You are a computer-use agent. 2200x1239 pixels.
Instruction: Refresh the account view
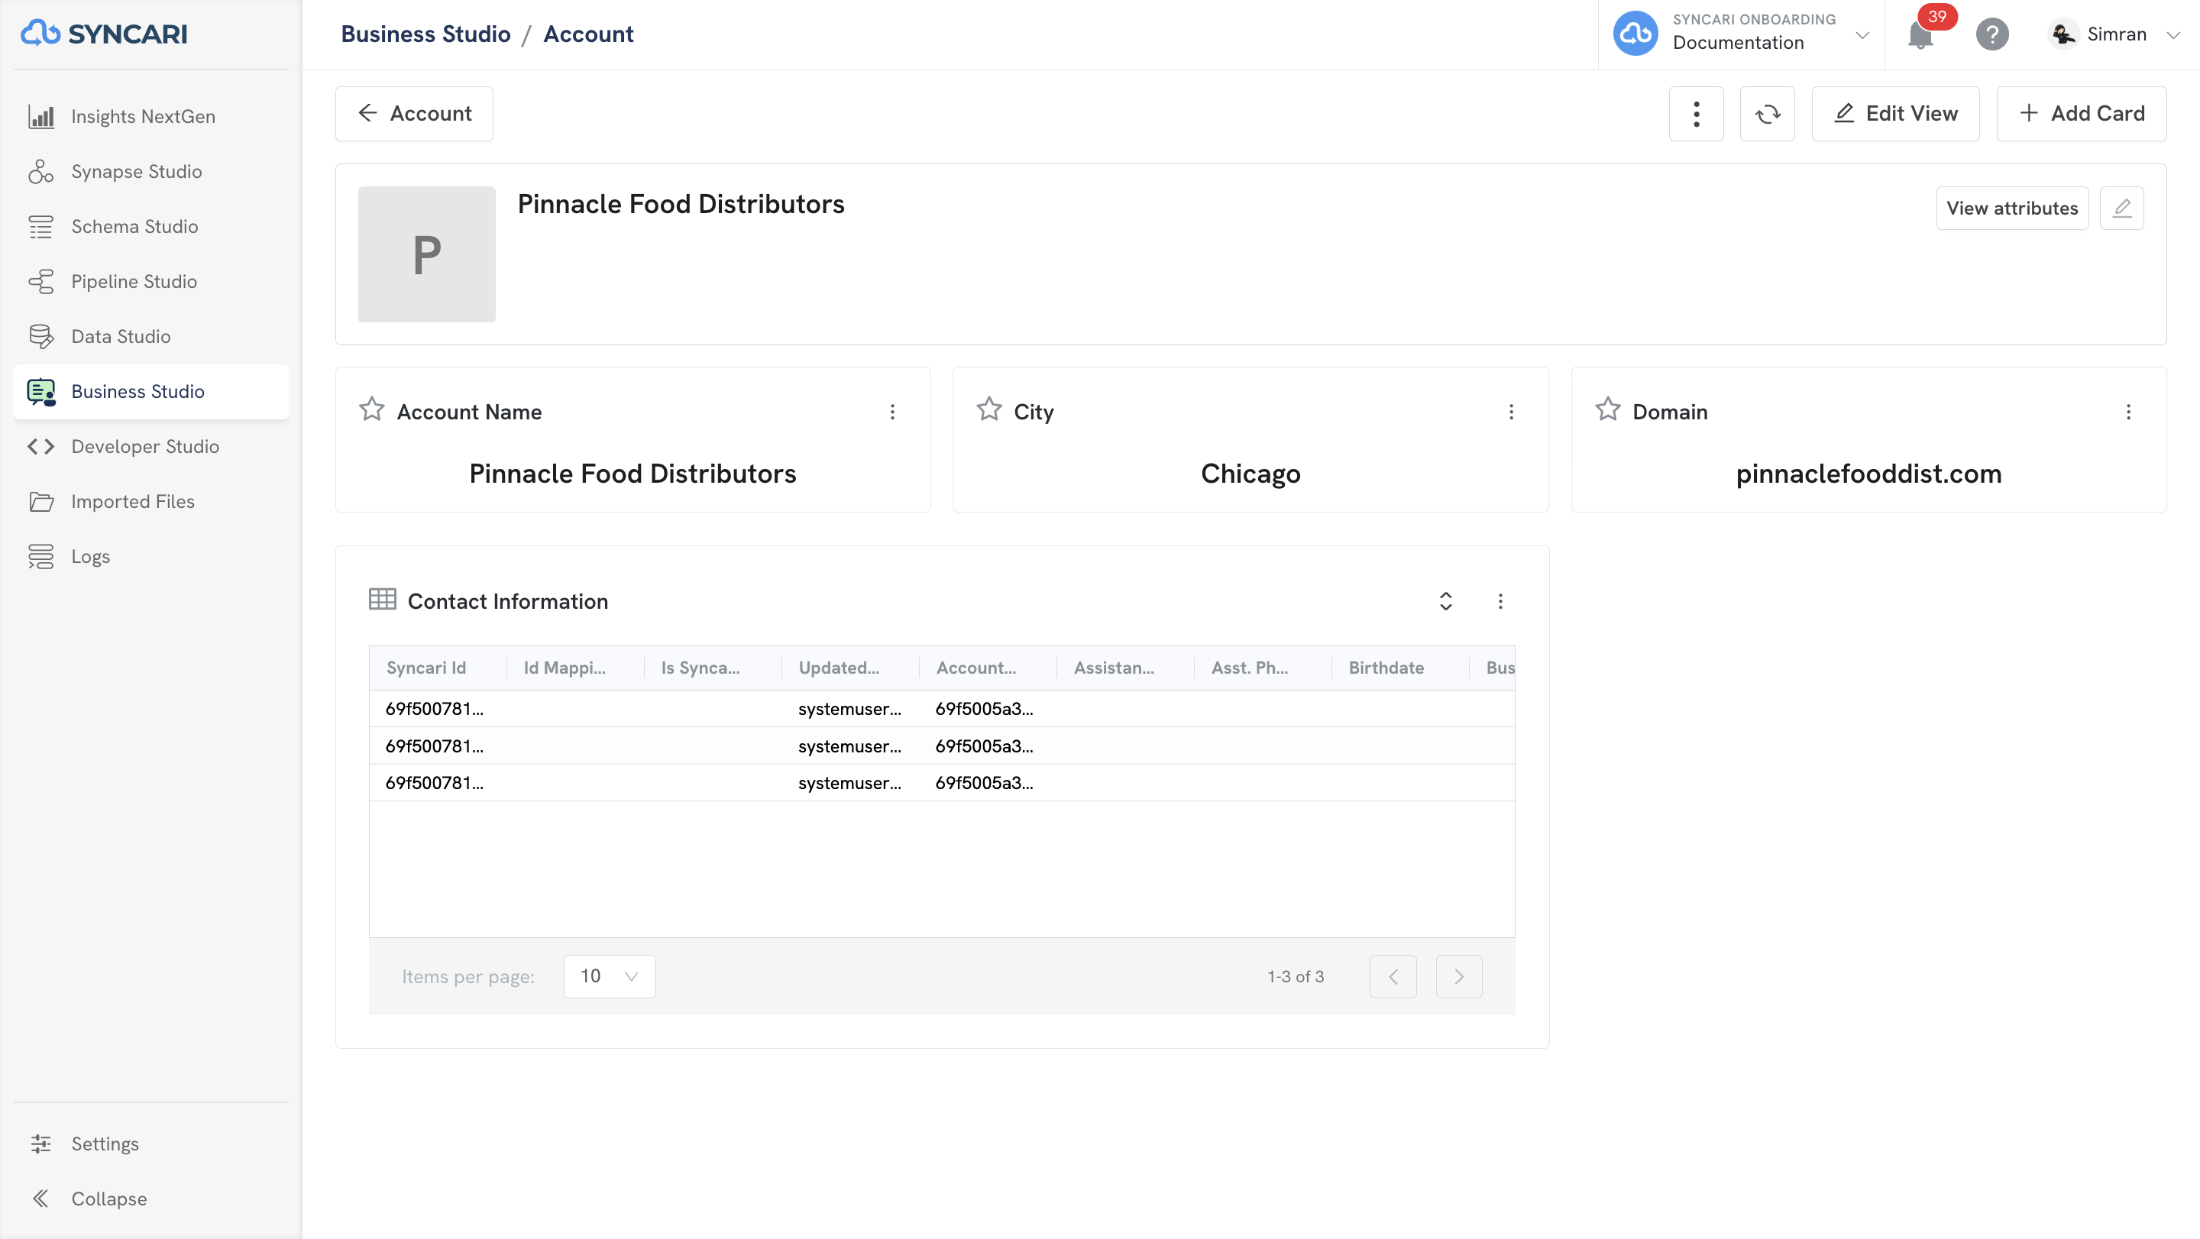point(1767,114)
